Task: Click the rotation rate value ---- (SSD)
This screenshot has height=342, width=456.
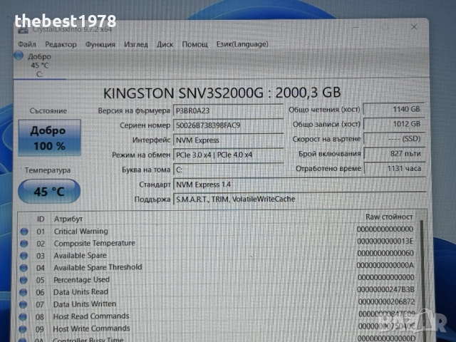Action: coord(394,139)
